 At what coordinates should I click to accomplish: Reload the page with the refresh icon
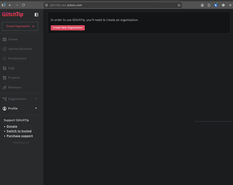click(23, 5)
